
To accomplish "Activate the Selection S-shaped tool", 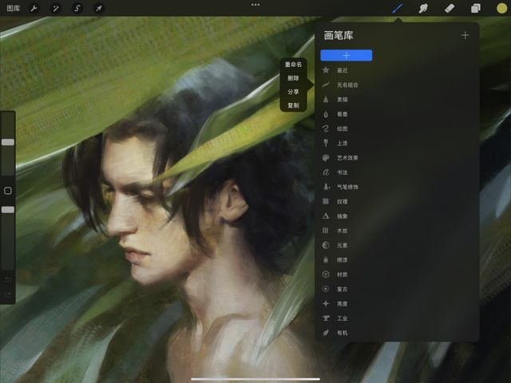I will pyautogui.click(x=77, y=8).
